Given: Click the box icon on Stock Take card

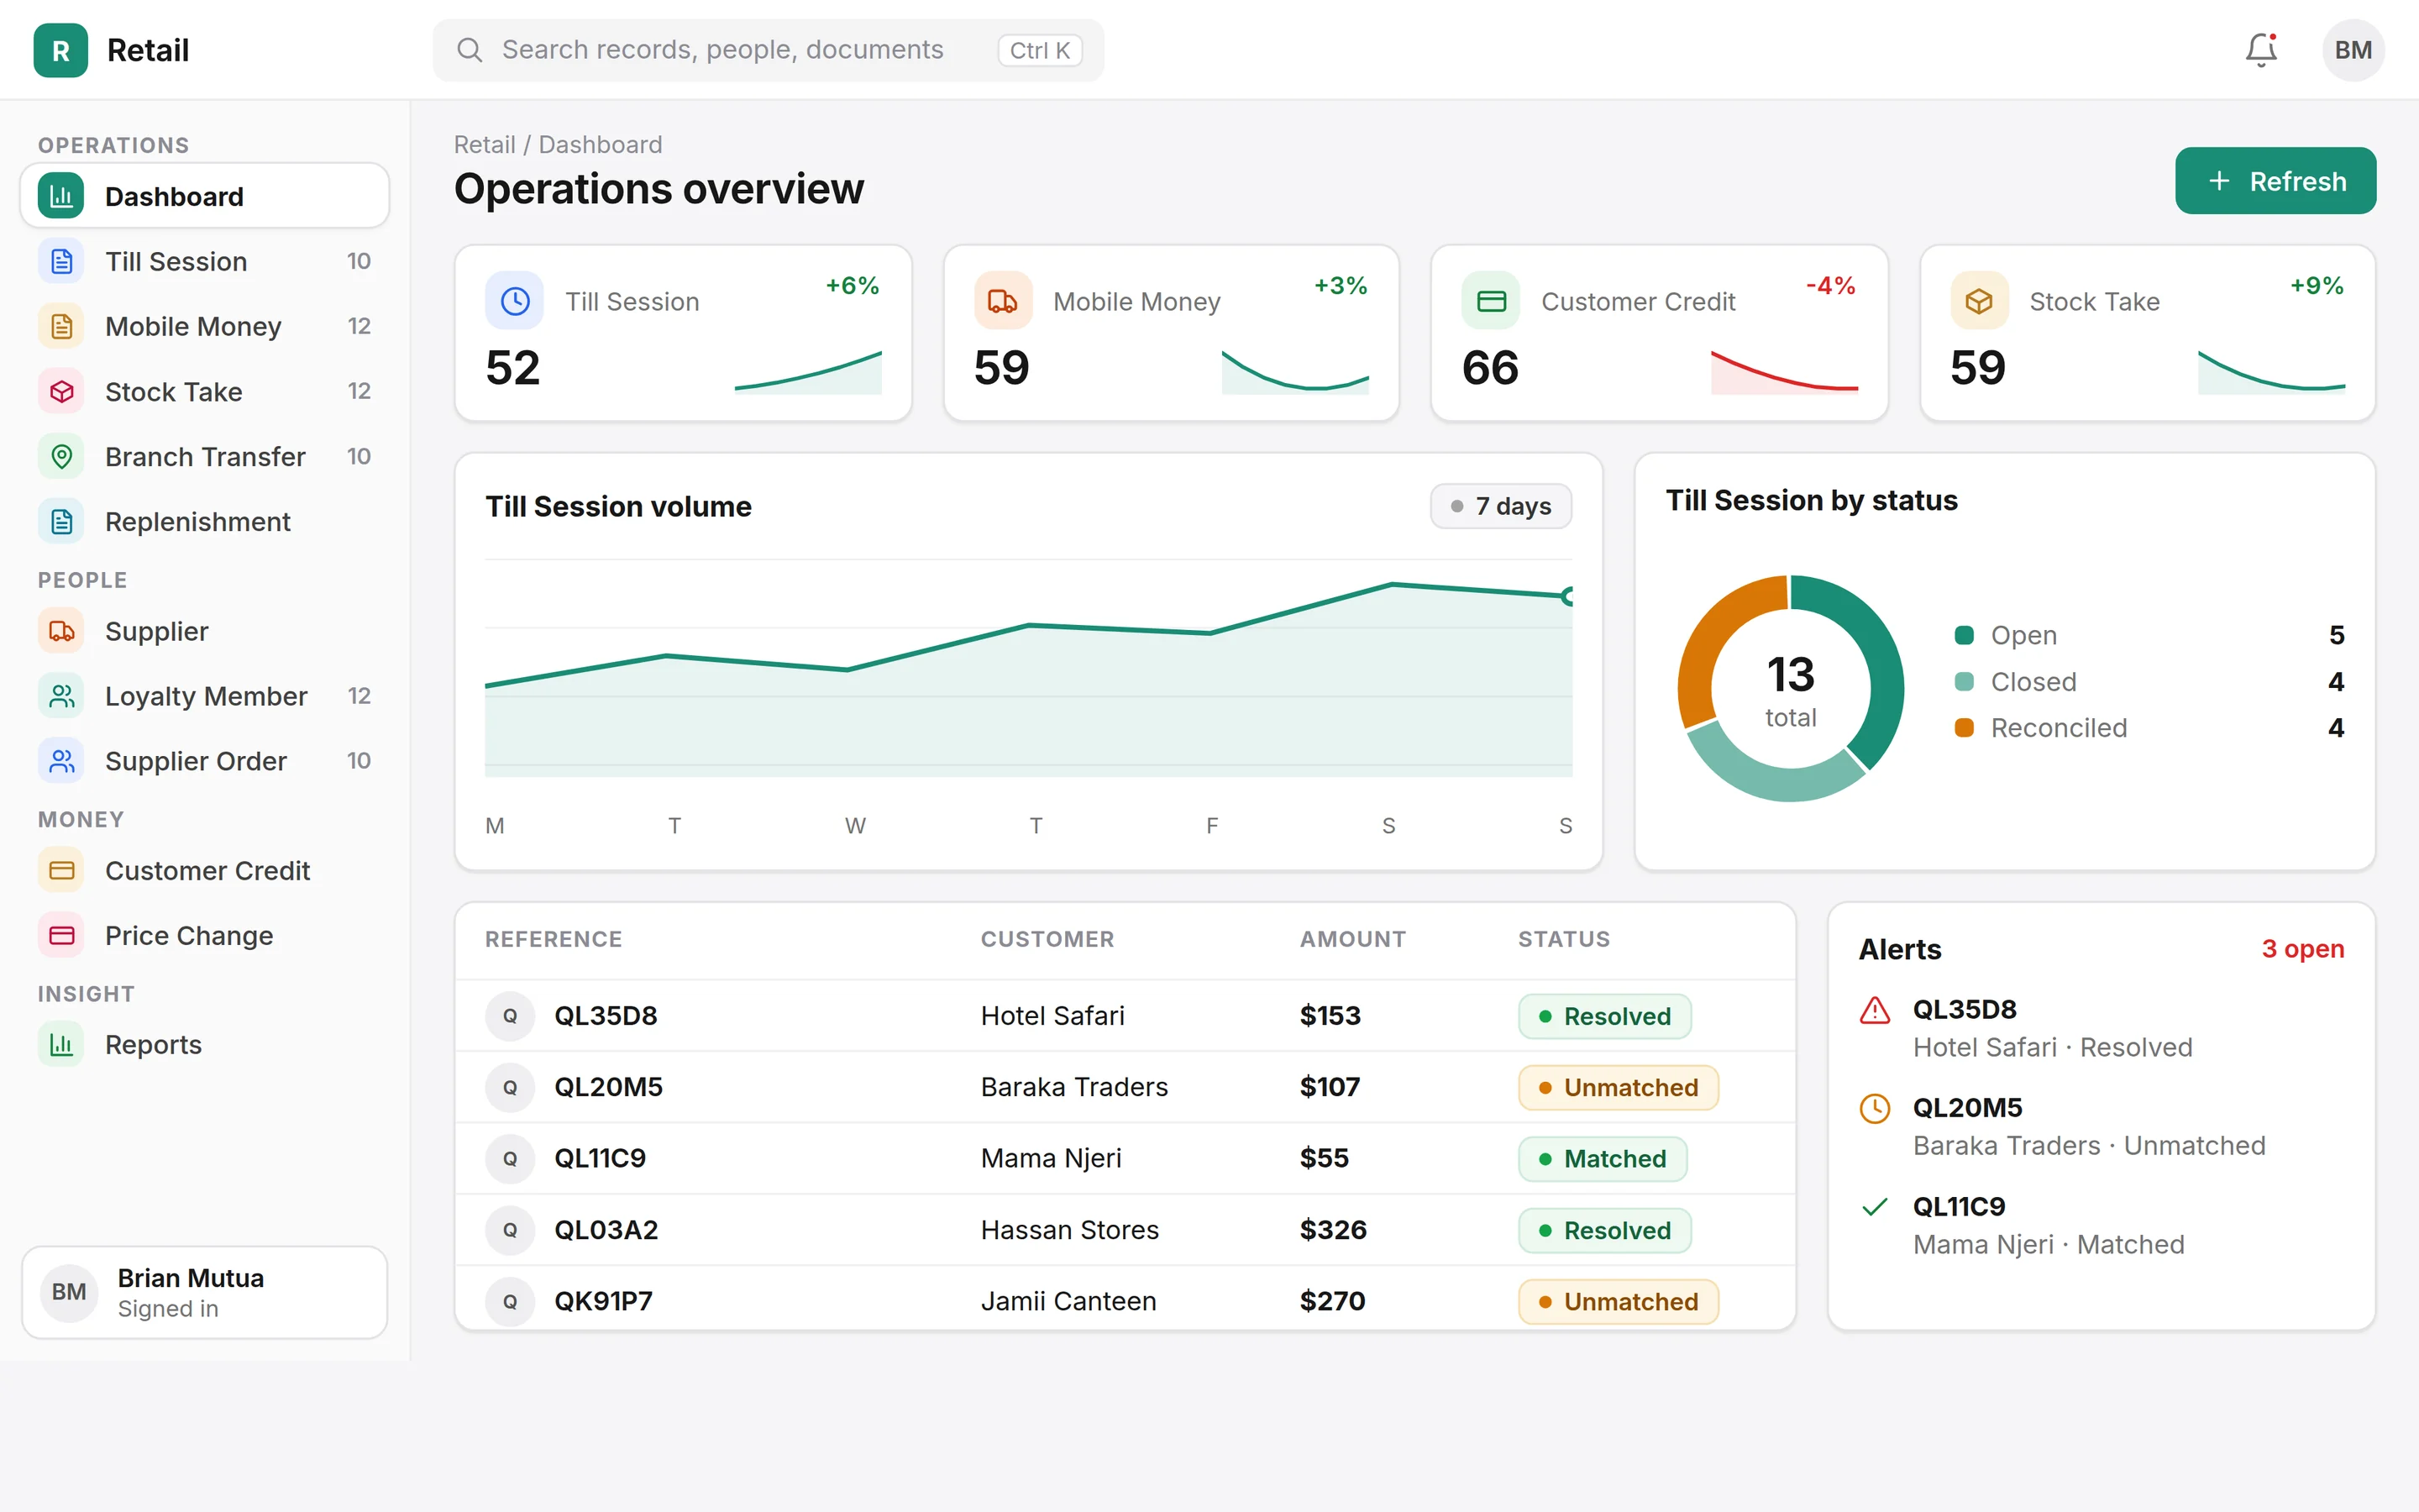Looking at the screenshot, I should (1979, 300).
